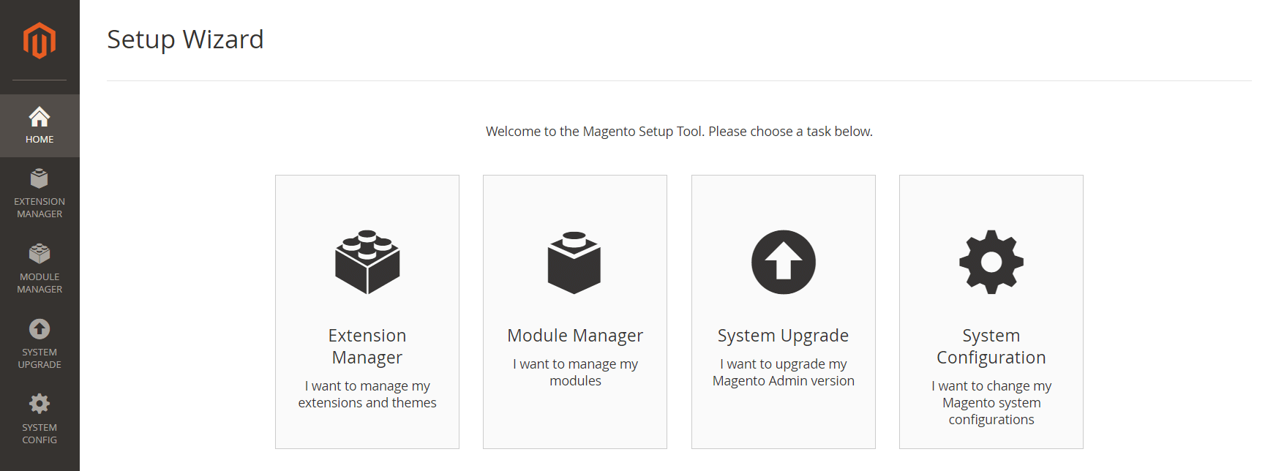This screenshot has width=1276, height=471.
Task: Choose the SYSTEM UPGRADE sidebar label
Action: tap(40, 358)
